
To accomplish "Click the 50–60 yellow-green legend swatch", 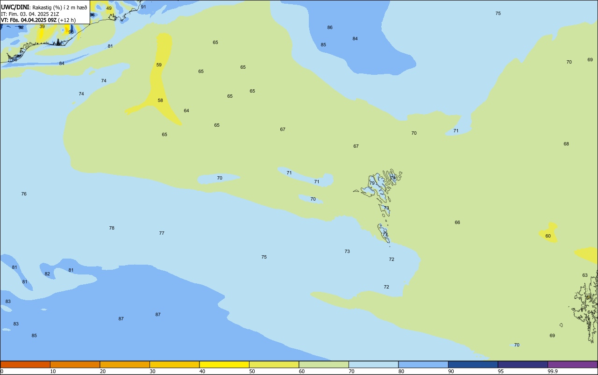I will pyautogui.click(x=274, y=364).
